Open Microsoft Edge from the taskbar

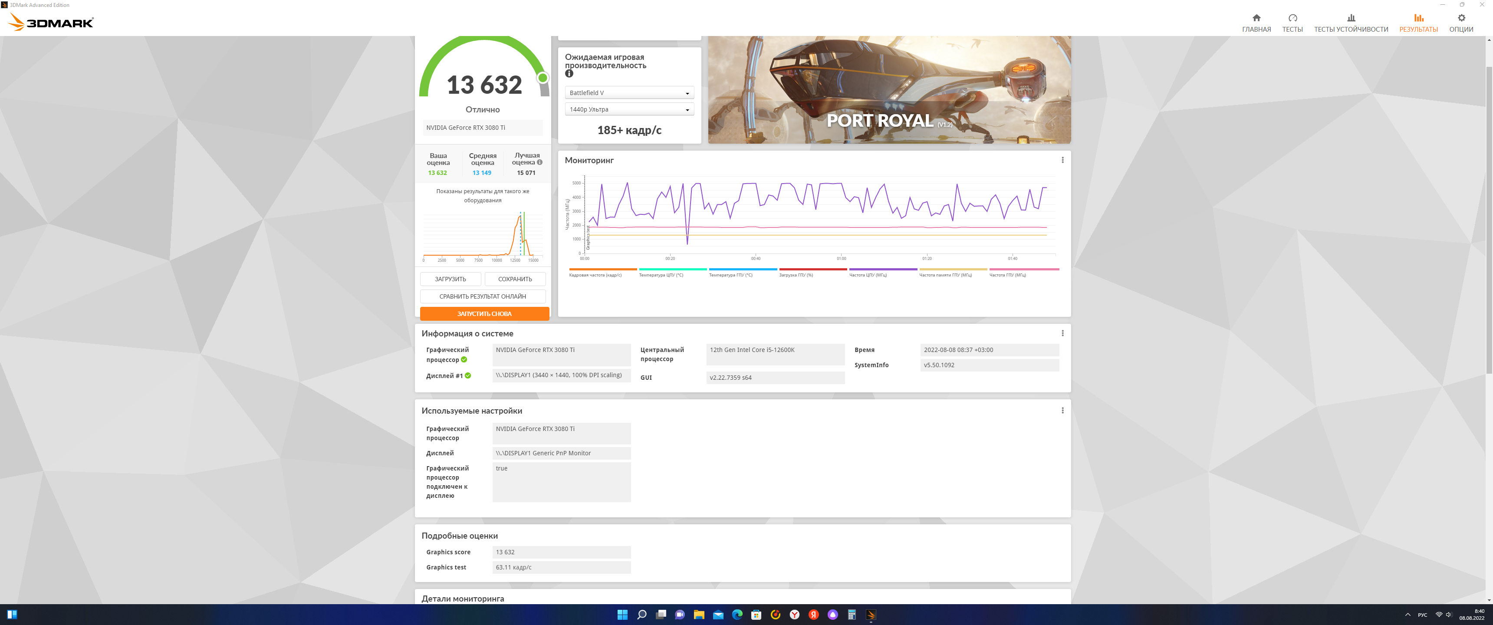click(737, 615)
